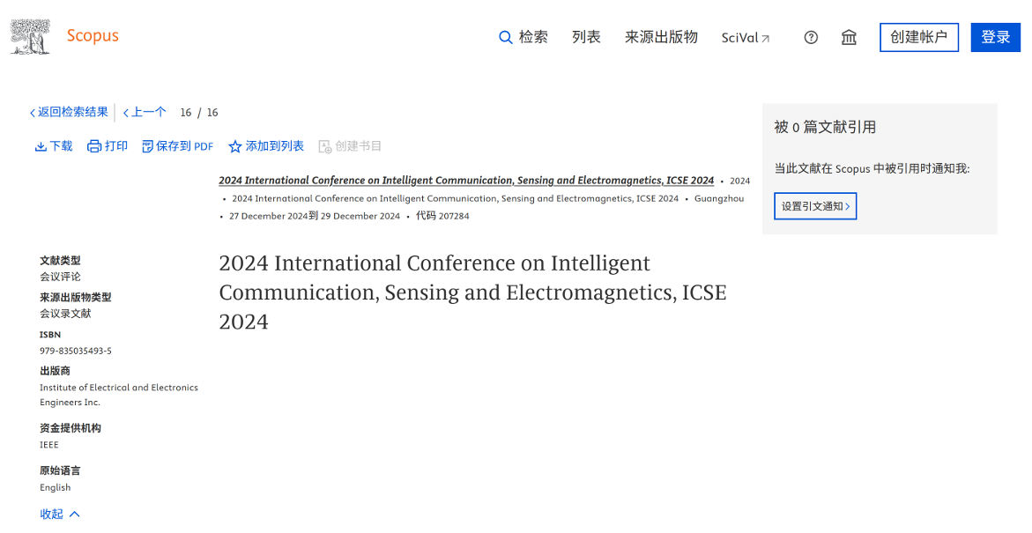Click the conference location Guangzhou

(x=719, y=198)
